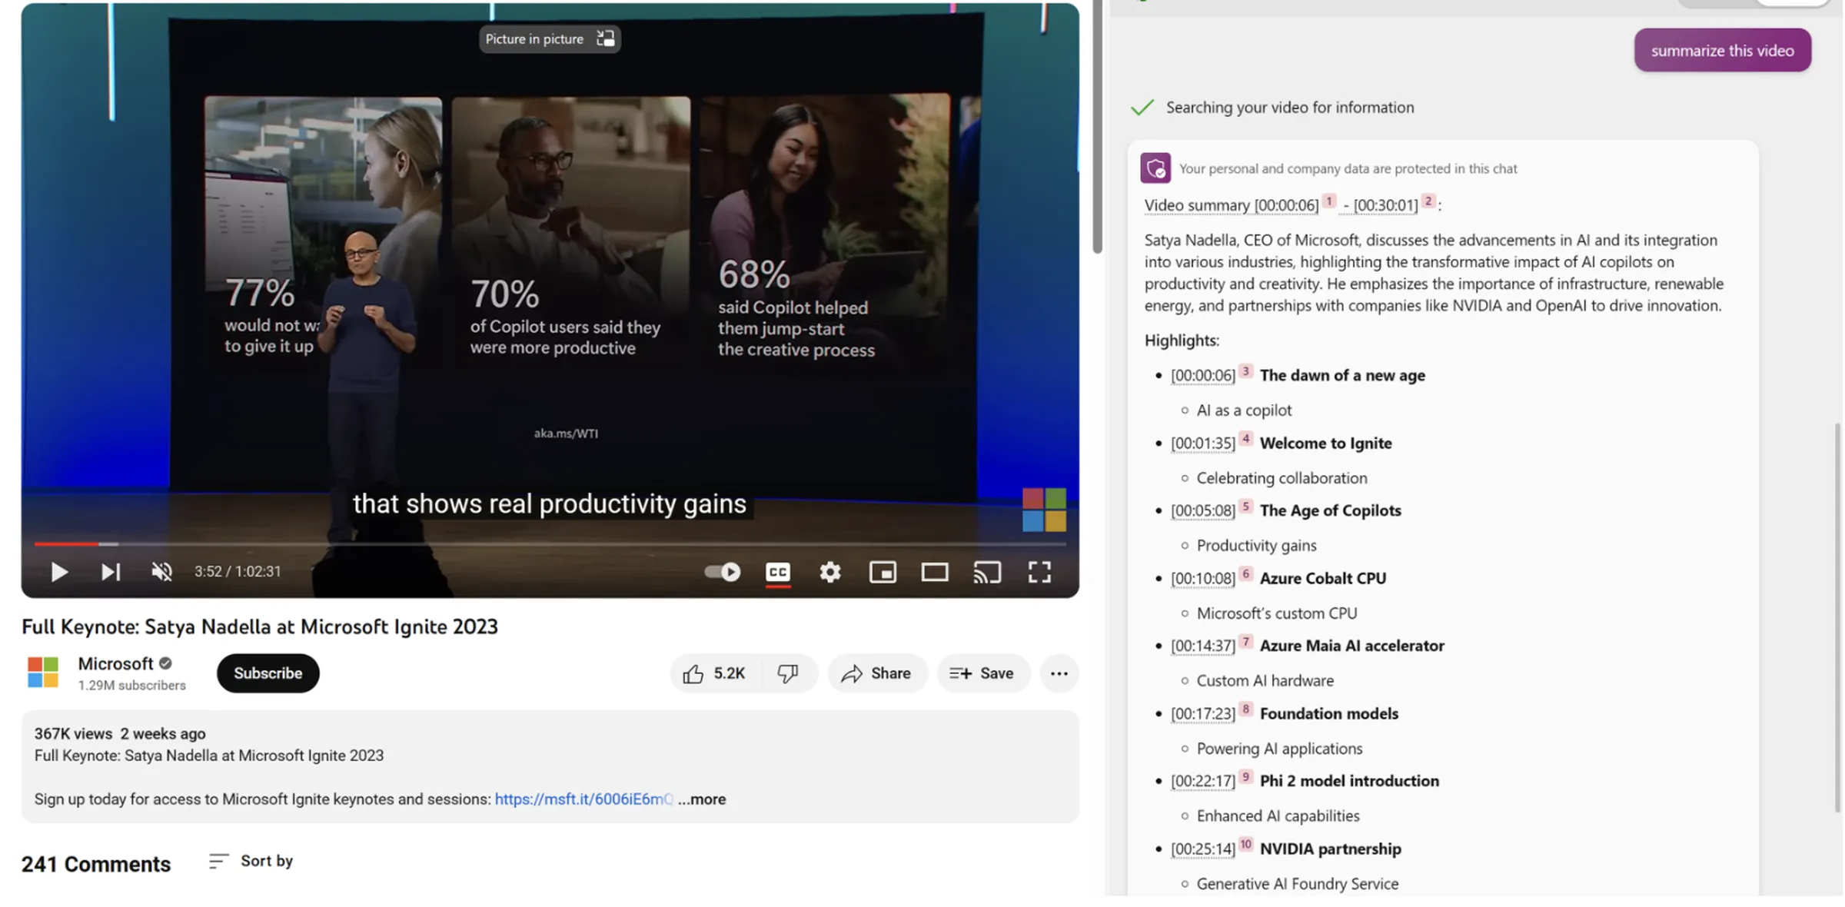This screenshot has width=1845, height=907.
Task: Activate Picture in picture mode
Action: point(549,38)
